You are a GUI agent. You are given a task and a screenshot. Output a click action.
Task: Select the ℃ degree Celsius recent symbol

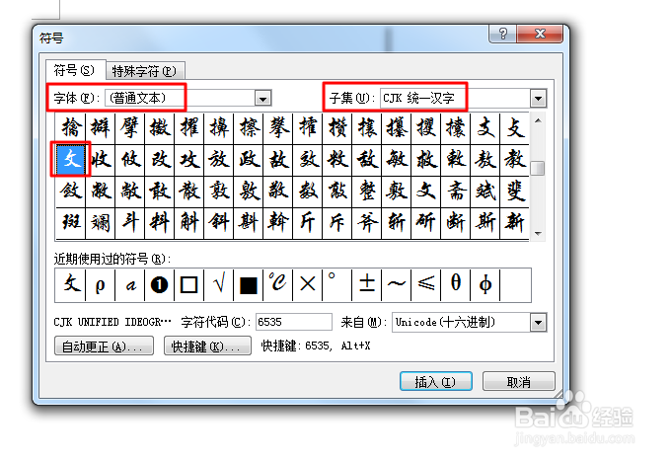click(277, 285)
